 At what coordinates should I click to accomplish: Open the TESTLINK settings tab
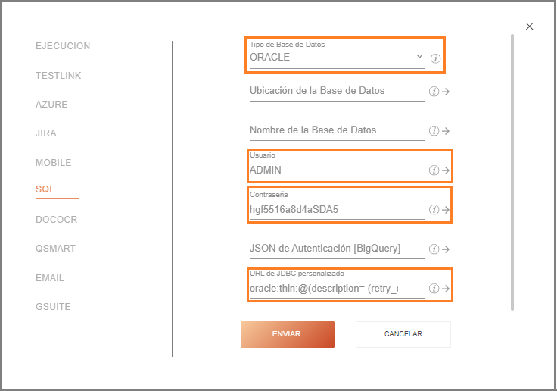58,76
